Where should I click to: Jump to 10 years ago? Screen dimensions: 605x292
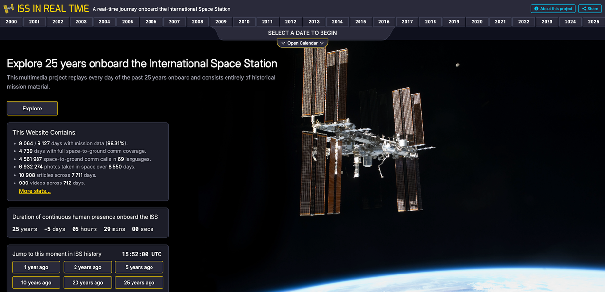tap(37, 283)
